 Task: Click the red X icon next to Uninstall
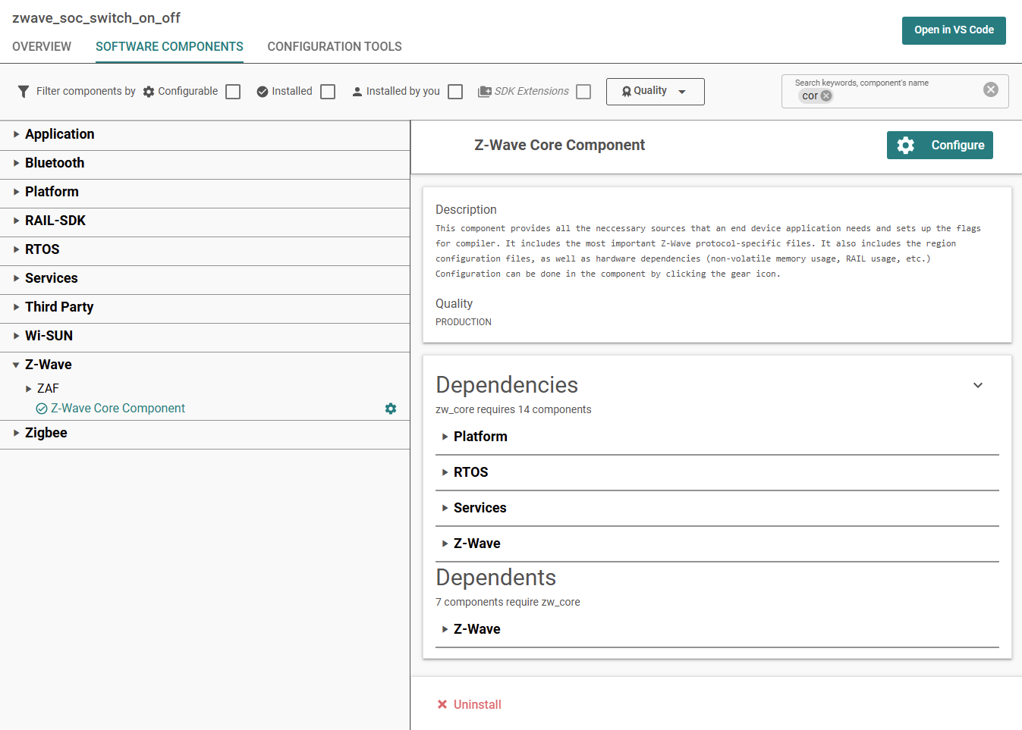pyautogui.click(x=442, y=704)
